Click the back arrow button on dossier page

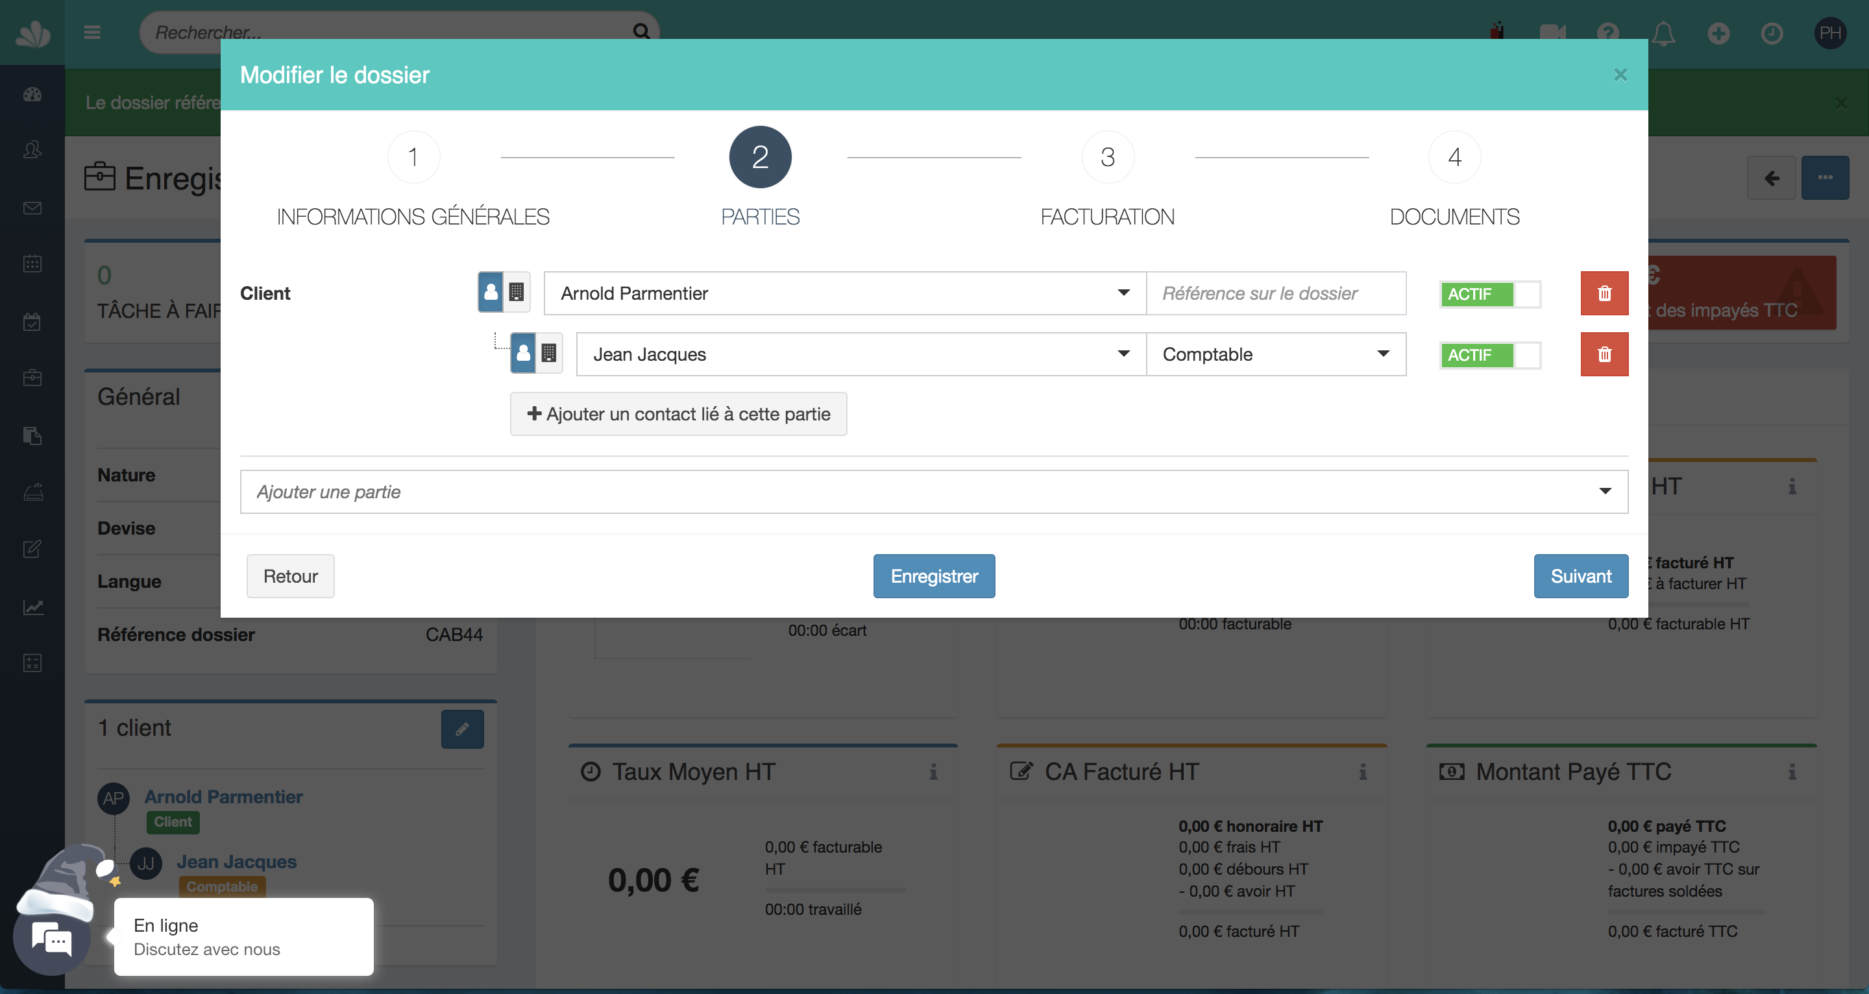1772,178
